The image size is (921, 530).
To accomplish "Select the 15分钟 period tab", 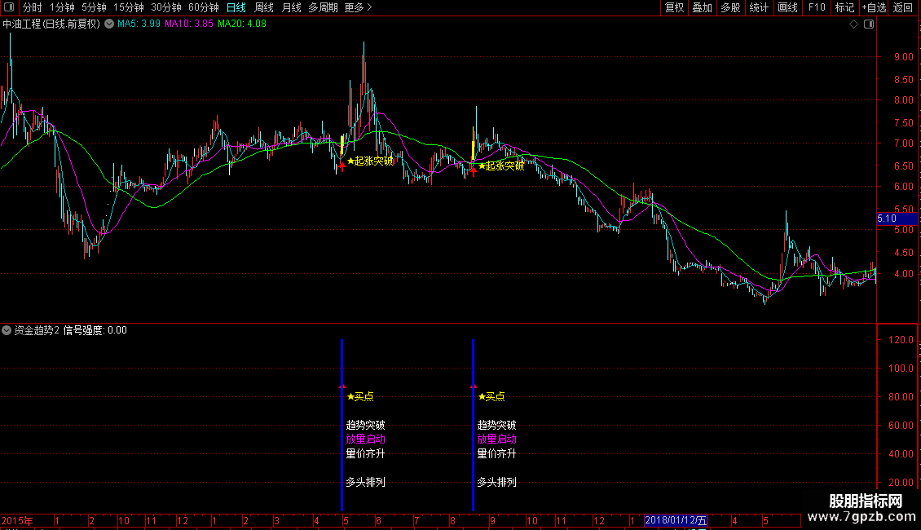I will [129, 7].
